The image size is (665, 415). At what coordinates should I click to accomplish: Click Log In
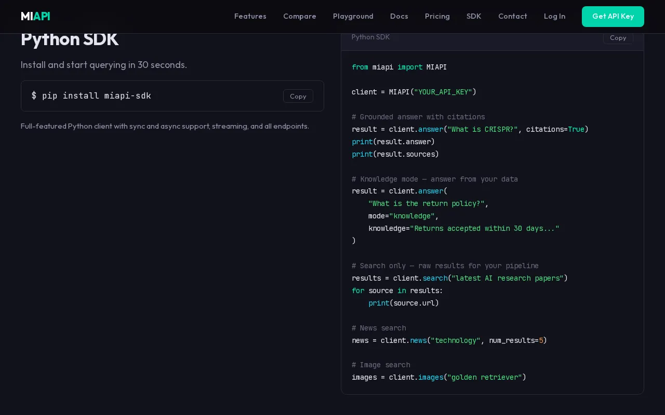pos(554,16)
